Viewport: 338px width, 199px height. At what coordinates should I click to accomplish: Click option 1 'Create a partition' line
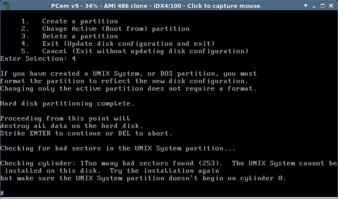69,21
